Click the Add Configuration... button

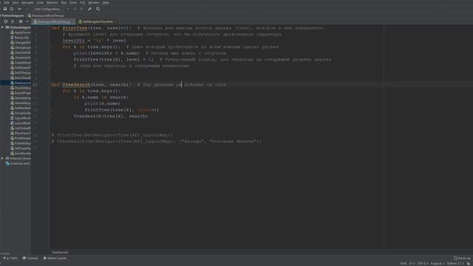click(47, 9)
